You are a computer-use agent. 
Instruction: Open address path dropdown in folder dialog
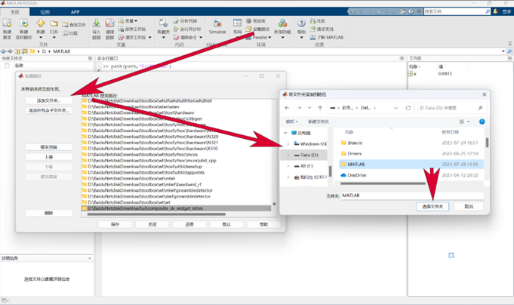[396, 108]
